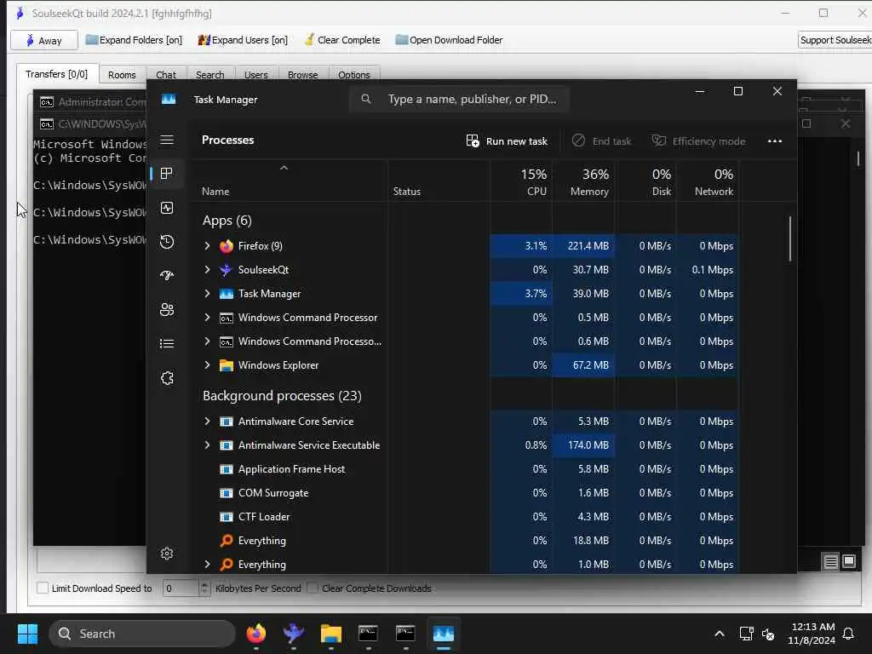Open Startup apps page in Task Manager sidebar
Screen dimensions: 872x654
(167, 275)
